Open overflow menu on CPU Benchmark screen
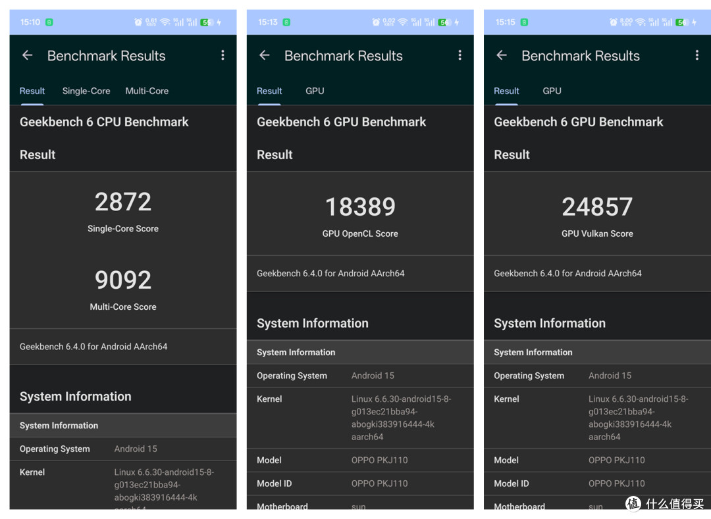 (223, 55)
